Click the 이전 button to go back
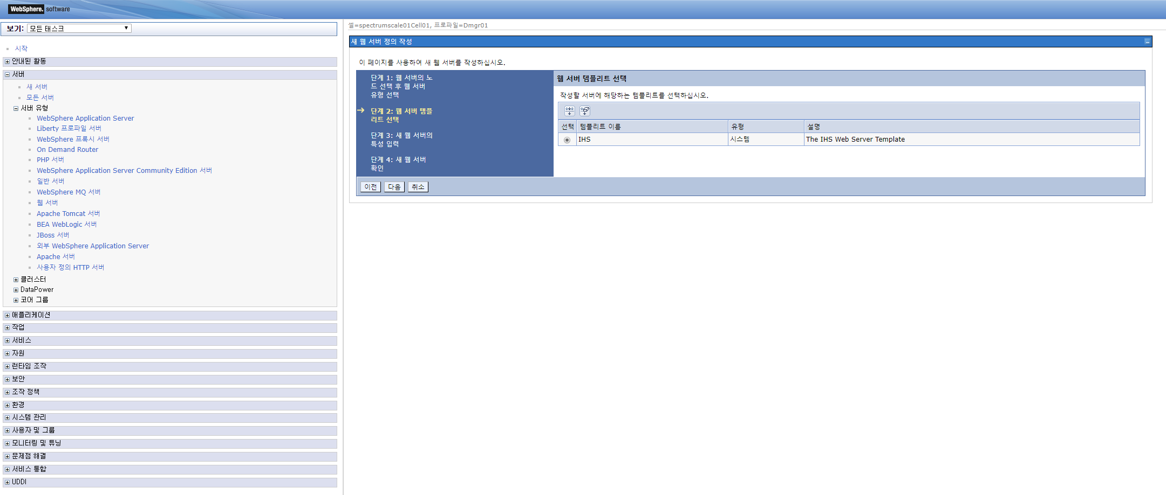 [x=370, y=186]
